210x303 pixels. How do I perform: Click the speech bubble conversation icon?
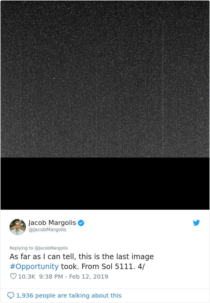click(10, 295)
